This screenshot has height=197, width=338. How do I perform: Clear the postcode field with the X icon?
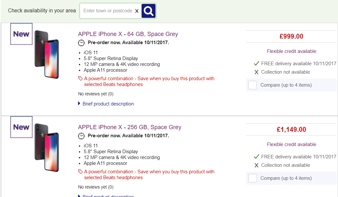[137, 11]
